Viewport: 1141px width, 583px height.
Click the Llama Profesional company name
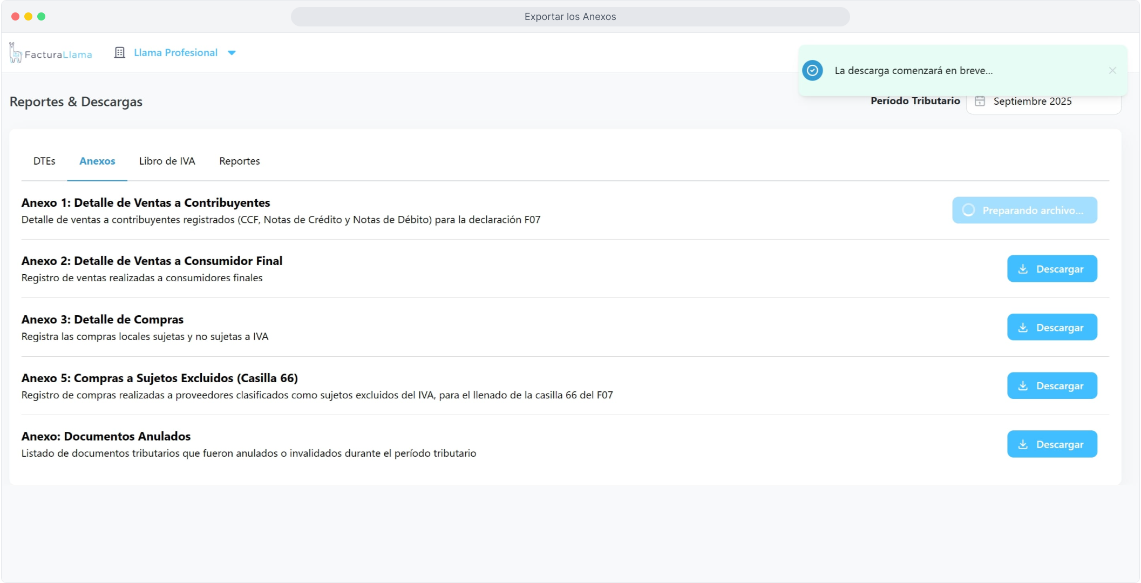(175, 53)
